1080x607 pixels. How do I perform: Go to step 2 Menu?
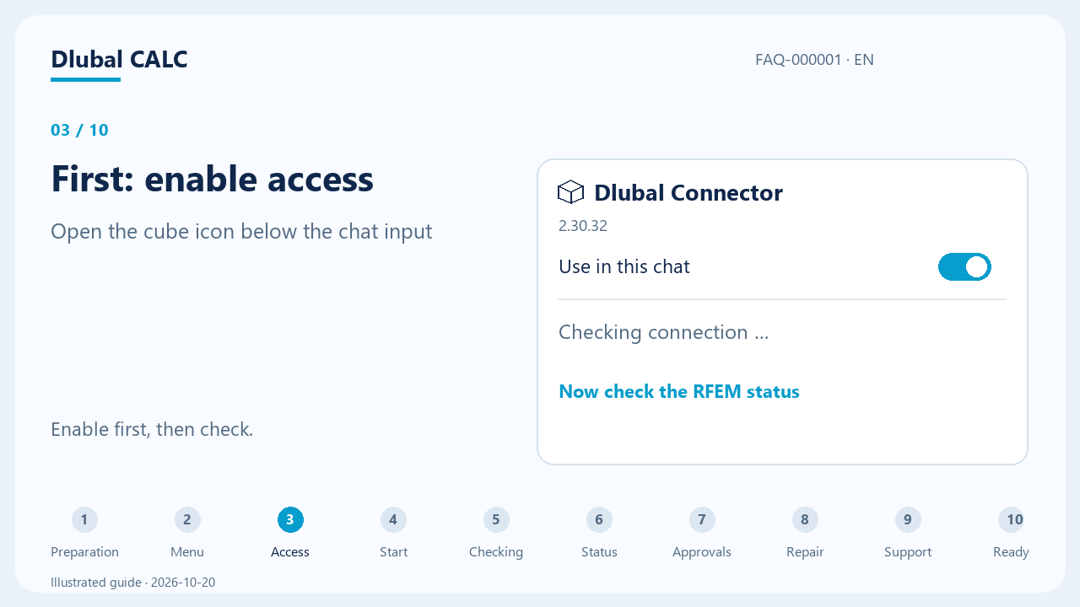point(187,534)
